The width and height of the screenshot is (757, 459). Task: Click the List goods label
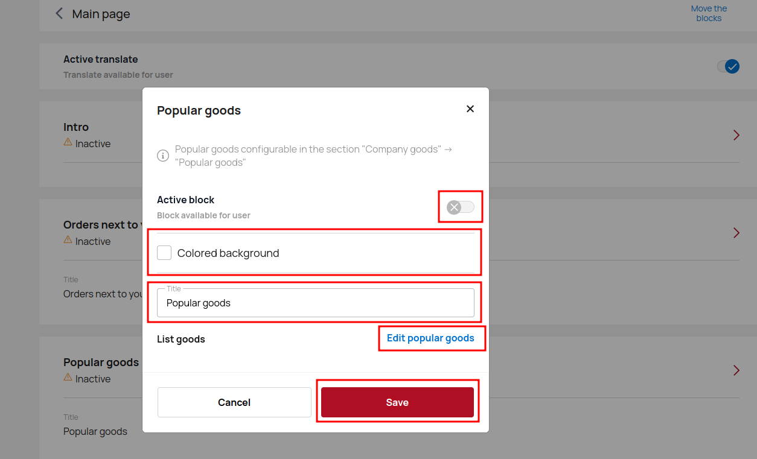click(181, 340)
